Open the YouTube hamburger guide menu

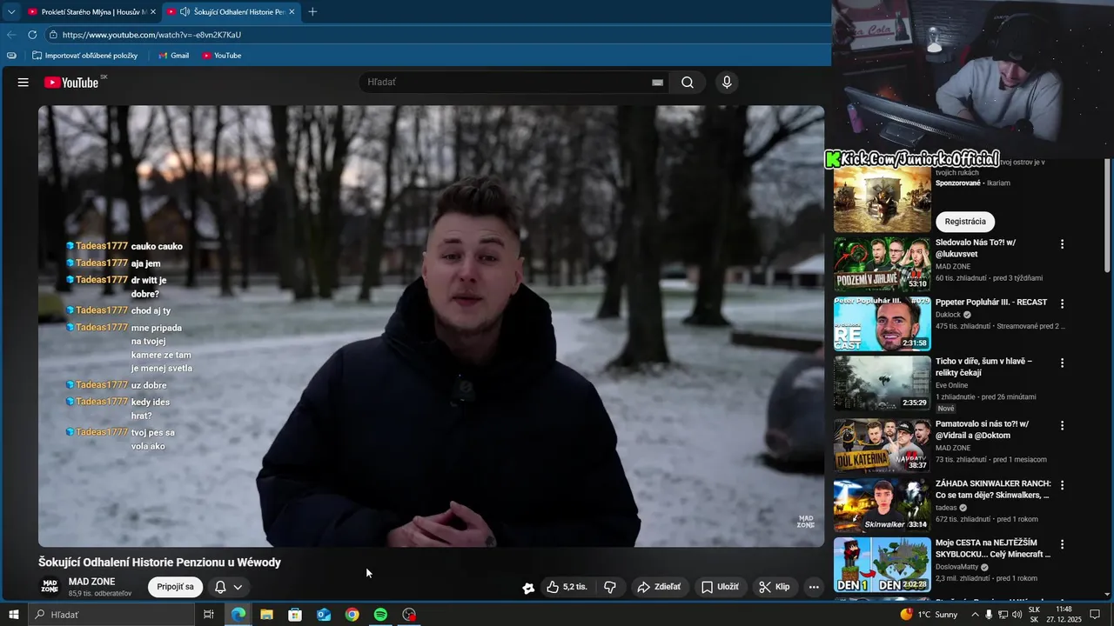click(23, 83)
